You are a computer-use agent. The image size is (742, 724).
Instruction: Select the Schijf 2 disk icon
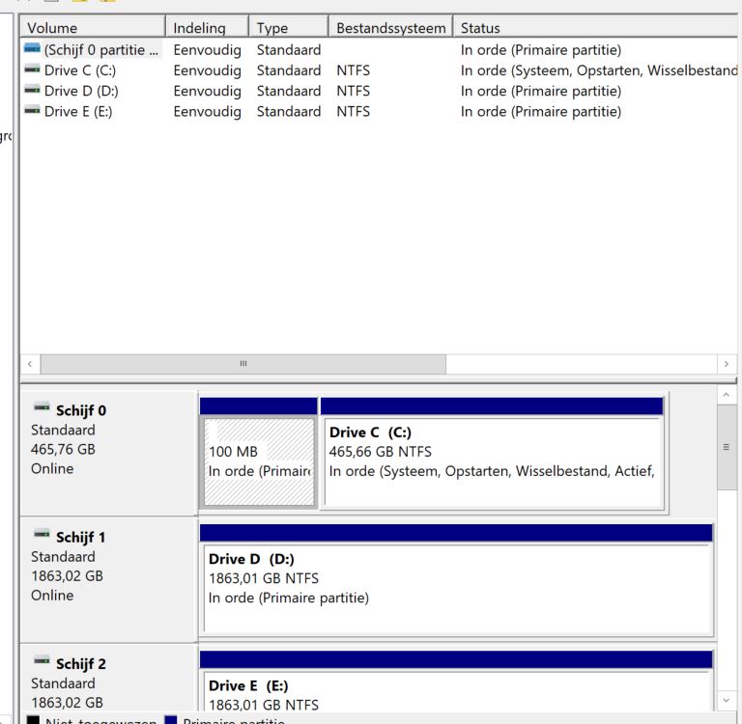(x=42, y=662)
